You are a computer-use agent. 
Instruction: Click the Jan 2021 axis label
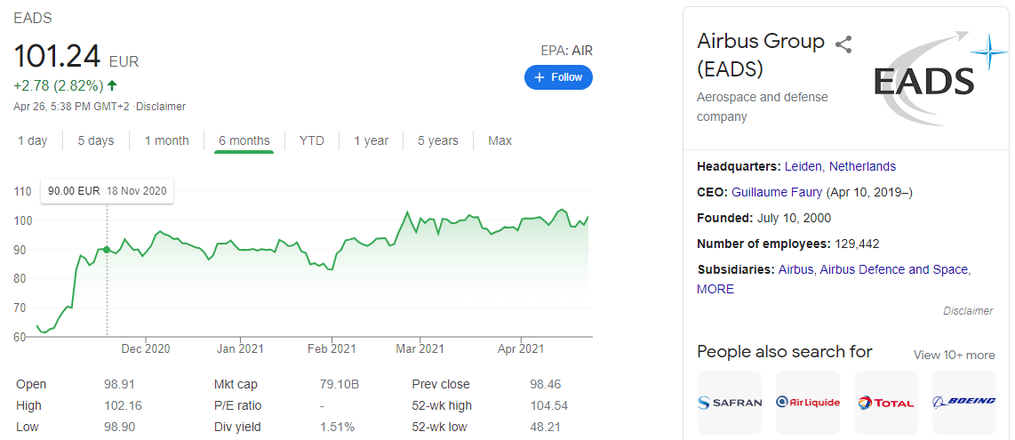(240, 348)
